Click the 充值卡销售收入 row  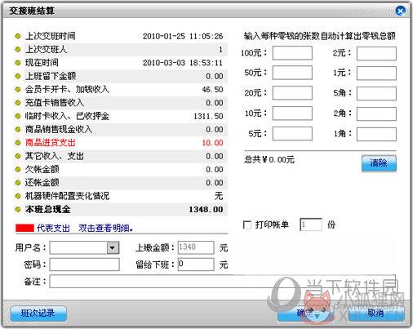pos(122,103)
